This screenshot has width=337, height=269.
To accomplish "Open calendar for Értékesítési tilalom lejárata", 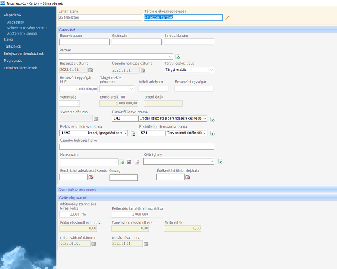I will [x=187, y=177].
